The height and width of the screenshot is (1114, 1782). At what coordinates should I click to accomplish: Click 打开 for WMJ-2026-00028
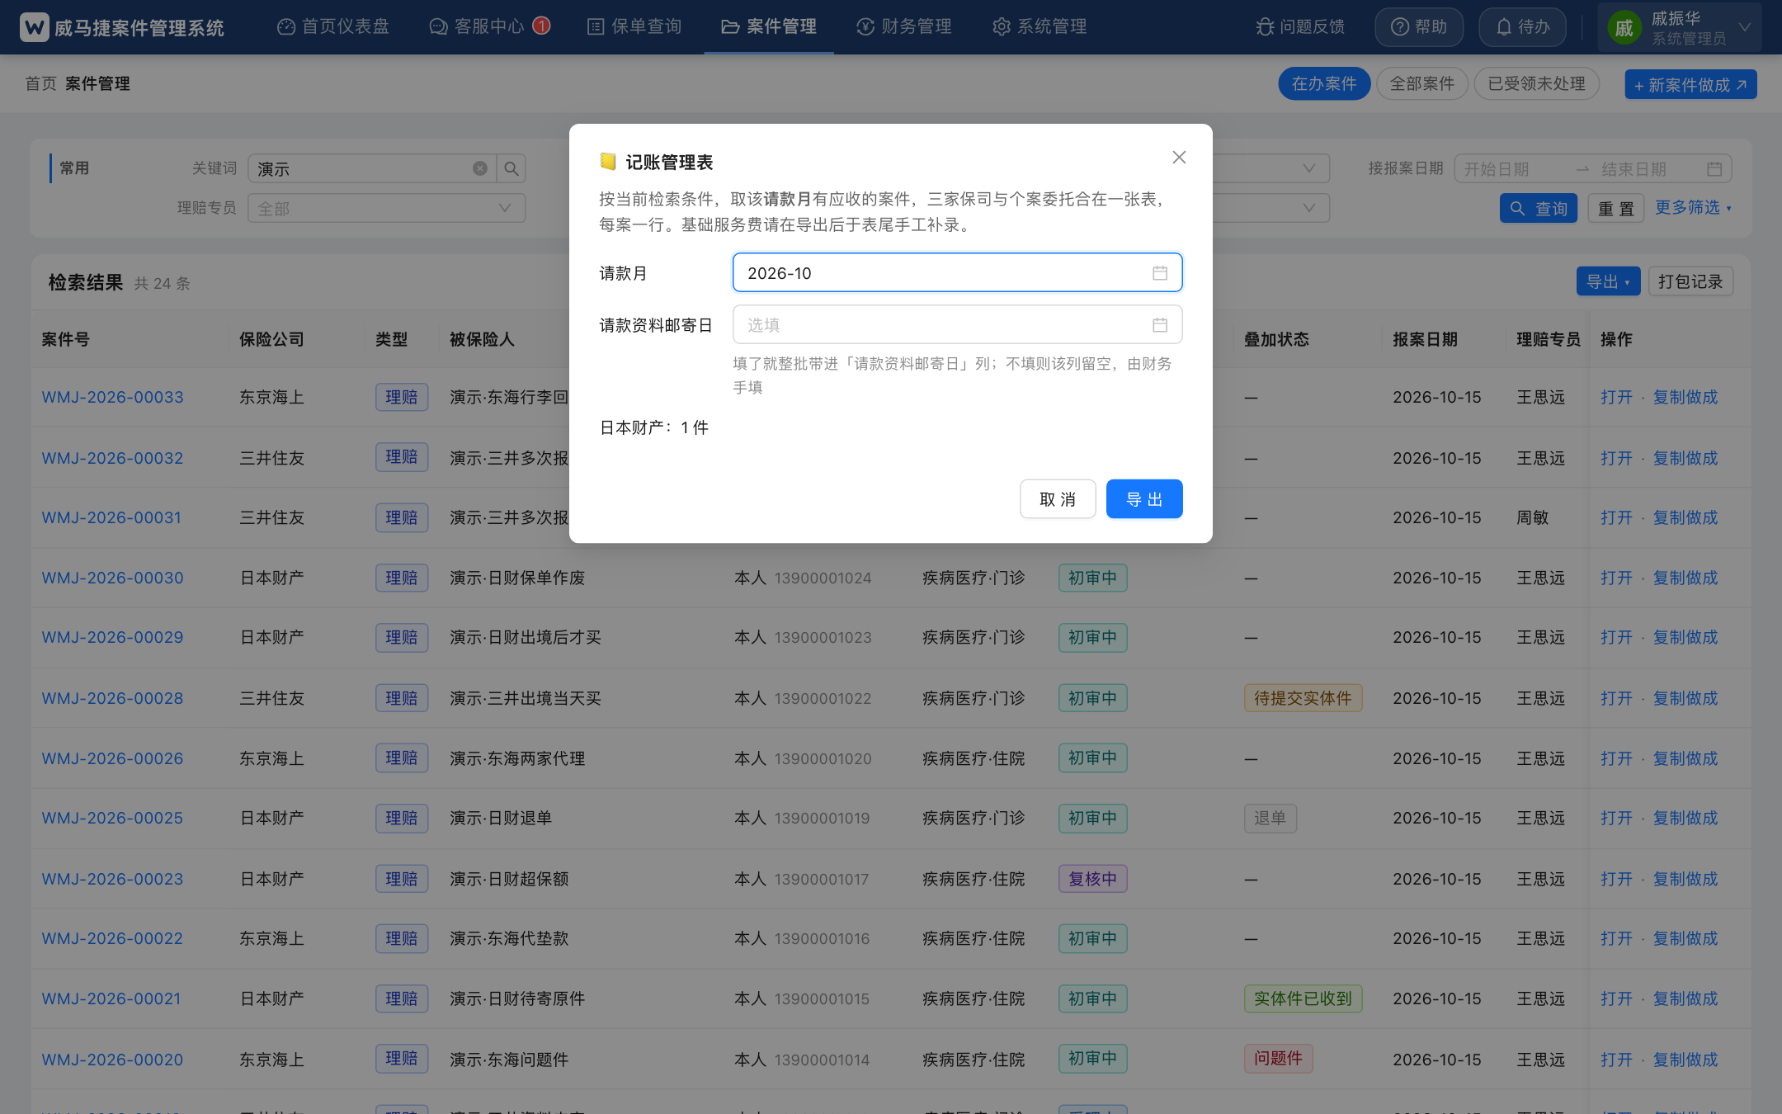1616,699
